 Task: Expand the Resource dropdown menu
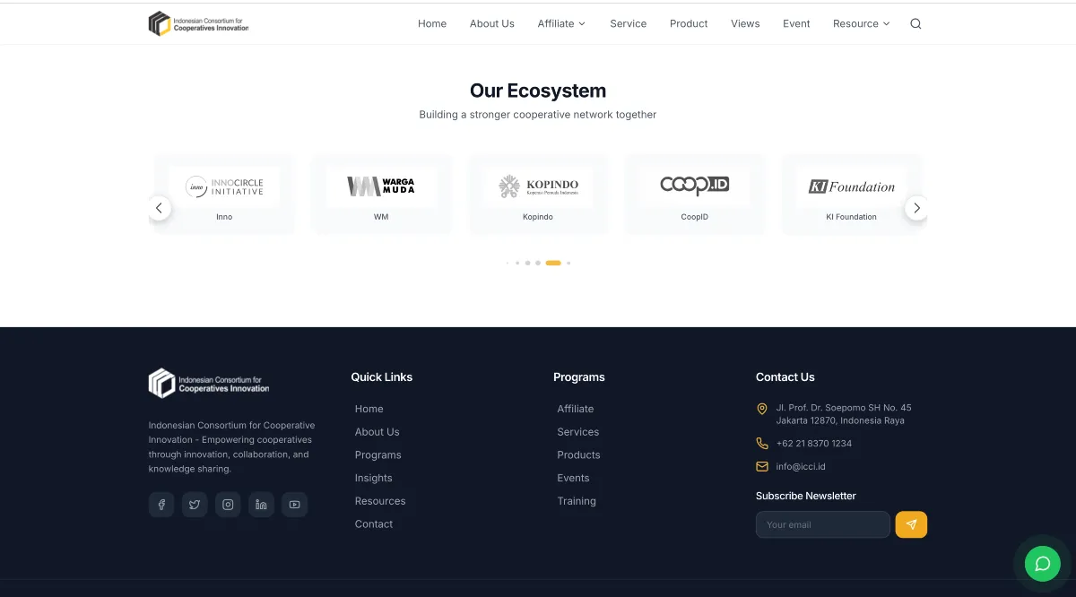(x=862, y=24)
